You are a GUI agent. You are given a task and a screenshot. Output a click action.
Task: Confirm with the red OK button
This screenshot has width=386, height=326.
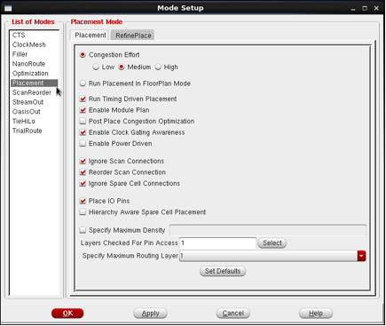[x=67, y=314]
